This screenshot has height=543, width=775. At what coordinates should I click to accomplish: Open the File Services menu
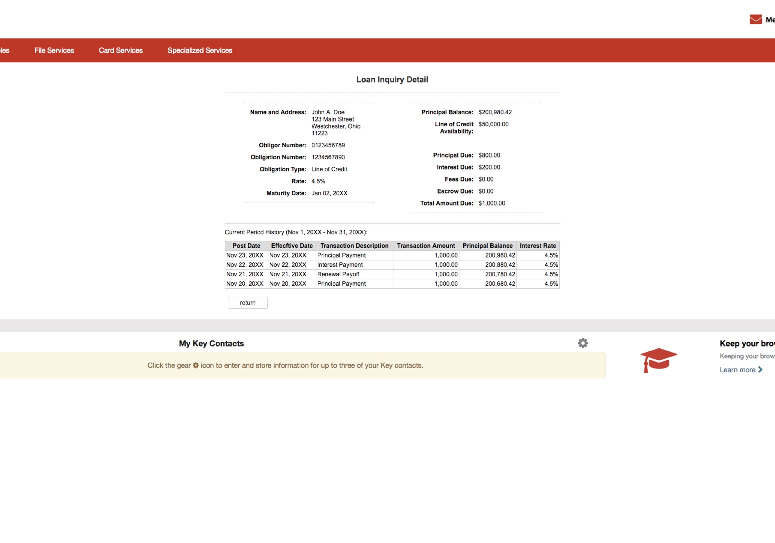click(54, 50)
